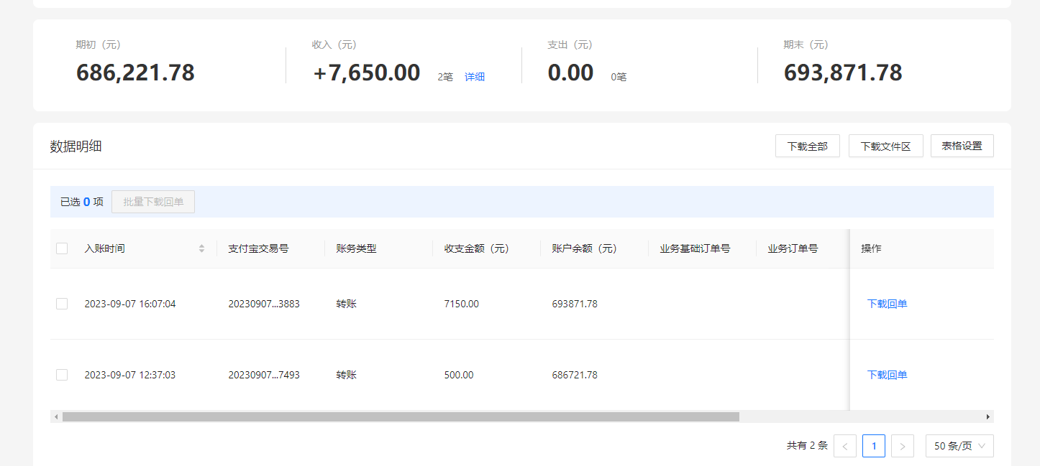The width and height of the screenshot is (1040, 466).
Task: Go to next page with right chevron
Action: click(x=903, y=446)
